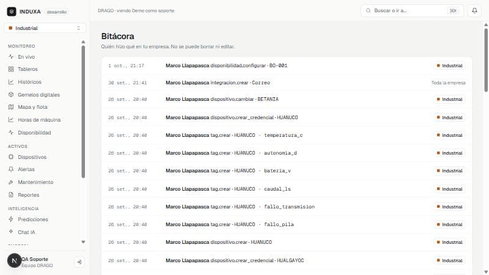Click the N avatar circle

click(14, 260)
